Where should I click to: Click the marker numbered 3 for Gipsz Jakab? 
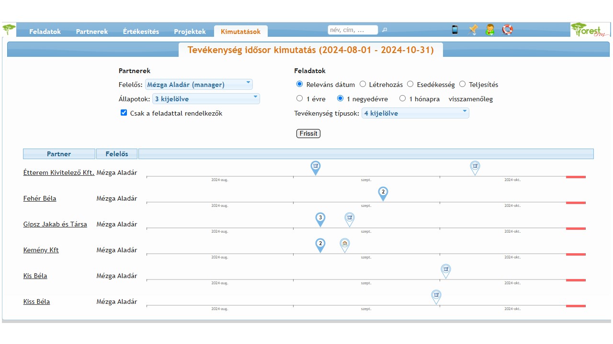tap(320, 218)
